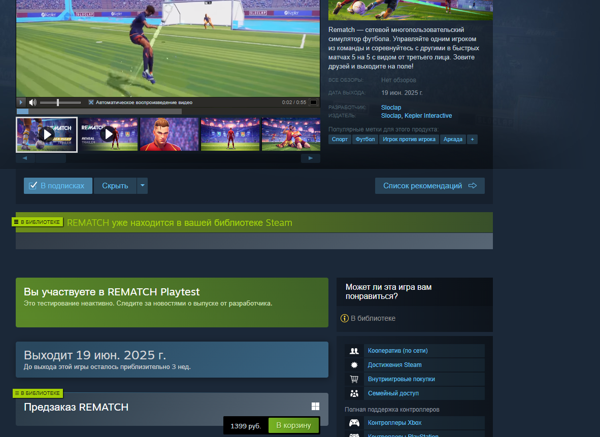Click the Steam achievements star icon
Screen dimensions: 600x437
click(354, 365)
